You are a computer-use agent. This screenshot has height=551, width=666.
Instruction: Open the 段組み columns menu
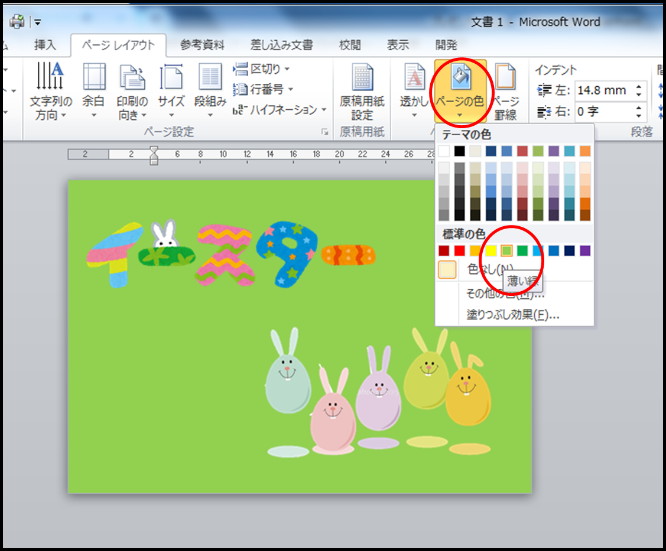pyautogui.click(x=210, y=91)
